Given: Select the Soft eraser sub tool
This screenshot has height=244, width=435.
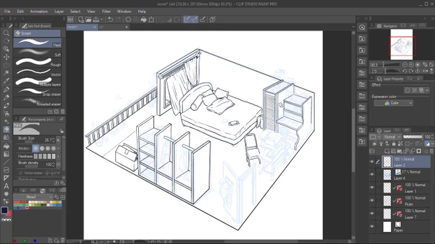Looking at the screenshot, I should pos(37,52).
